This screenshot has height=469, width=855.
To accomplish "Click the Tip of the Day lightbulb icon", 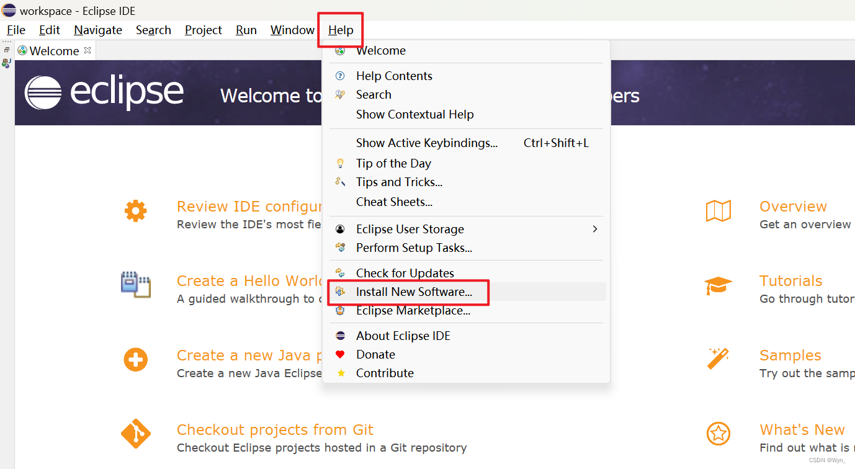I will click(340, 163).
